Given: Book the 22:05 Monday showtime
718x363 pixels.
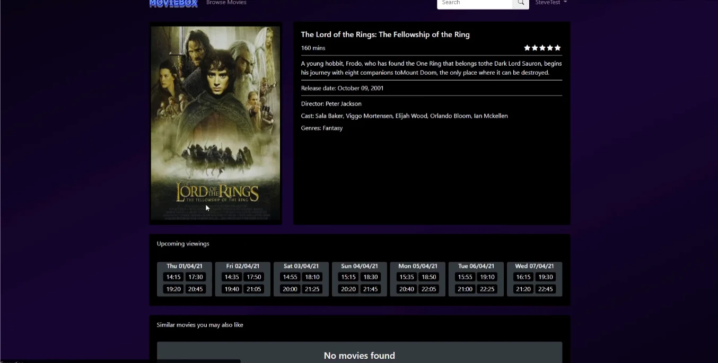Looking at the screenshot, I should 429,289.
